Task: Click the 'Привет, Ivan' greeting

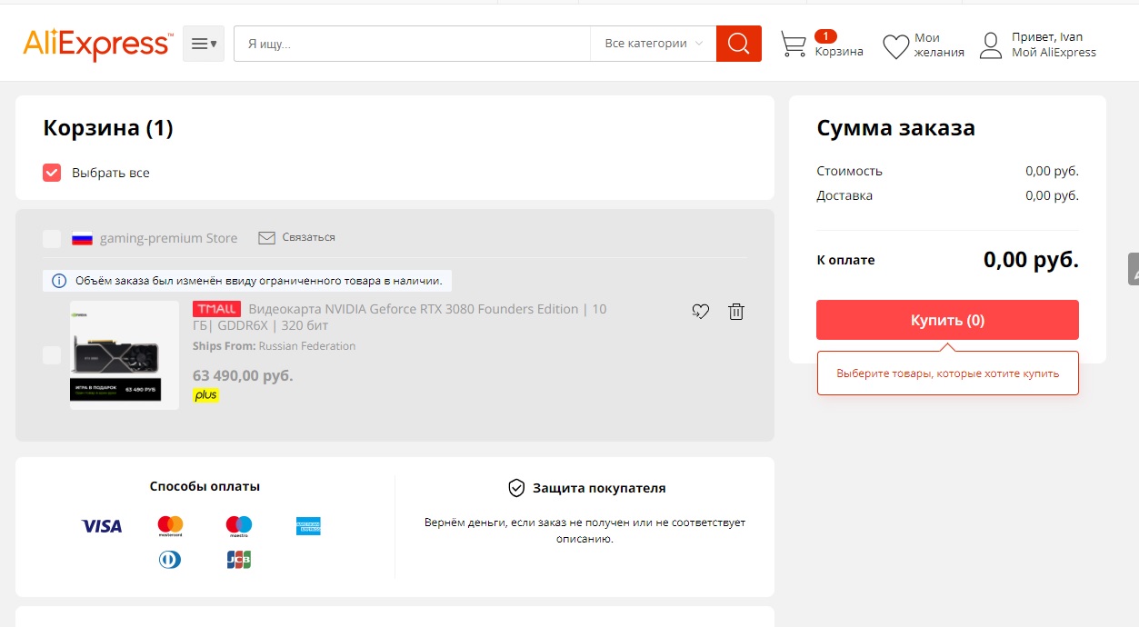Action: pos(1047,37)
